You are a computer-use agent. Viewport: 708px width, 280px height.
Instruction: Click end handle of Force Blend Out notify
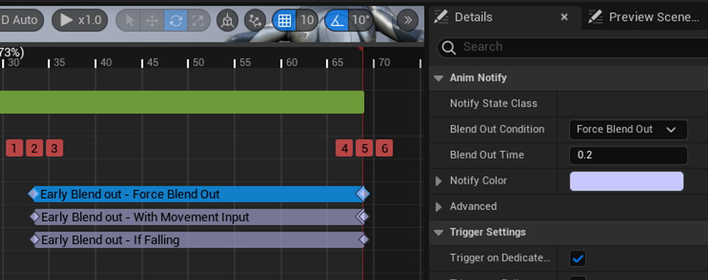click(x=363, y=194)
